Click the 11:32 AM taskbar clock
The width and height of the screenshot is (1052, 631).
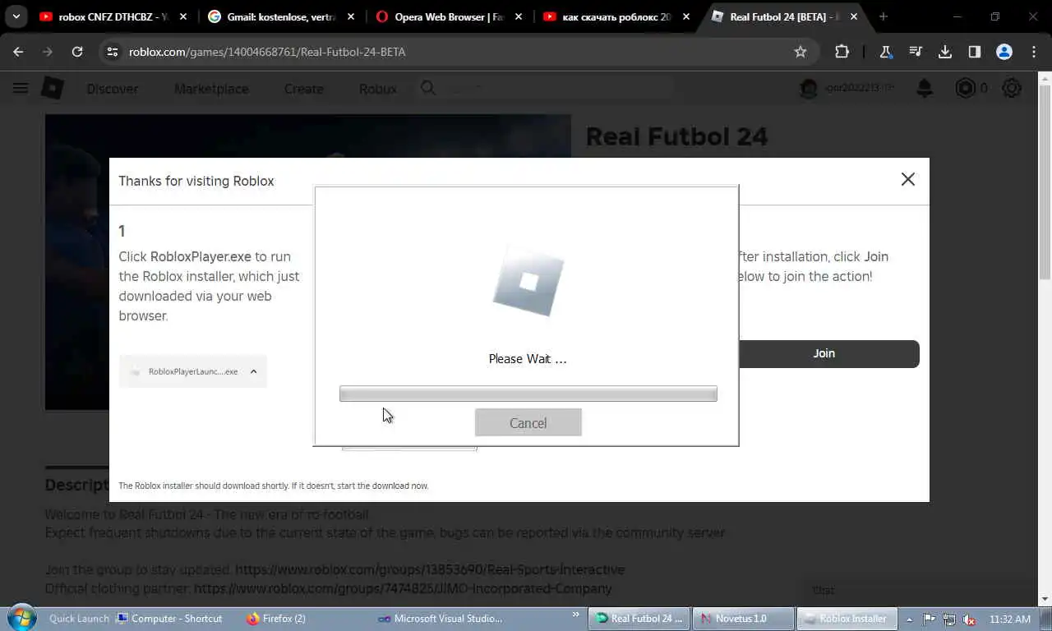(1010, 619)
